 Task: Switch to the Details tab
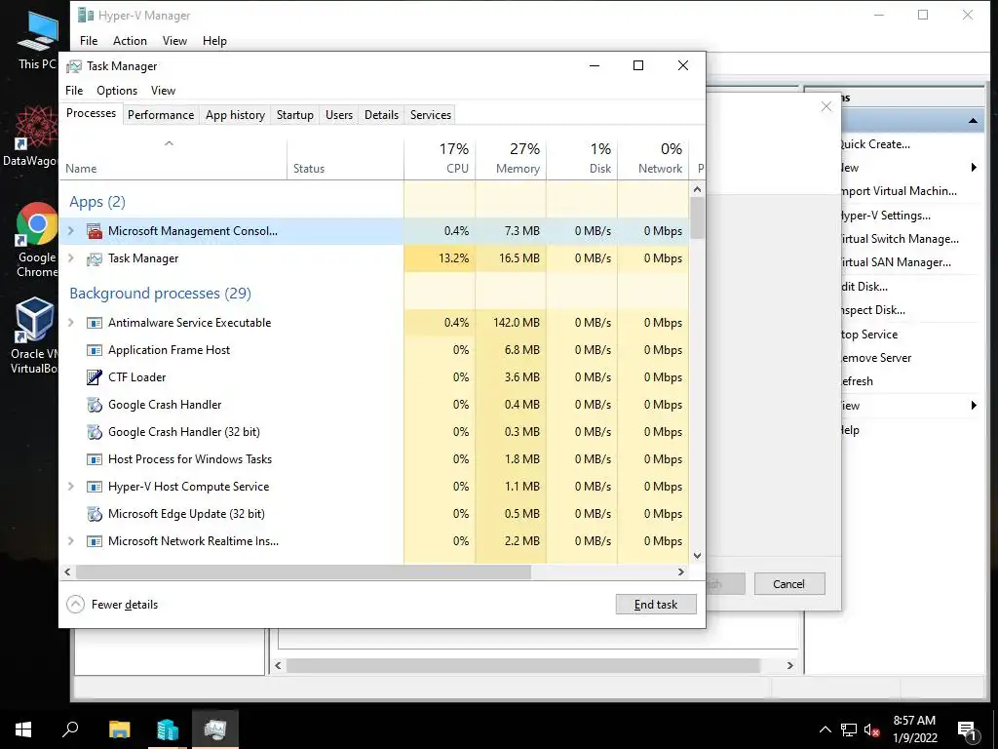point(381,115)
